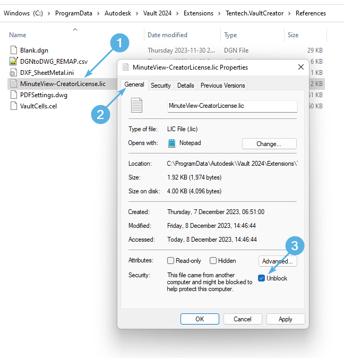Screen dimensions: 344x358
Task: Click the sort arrow above the Name column
Action: pos(75,29)
